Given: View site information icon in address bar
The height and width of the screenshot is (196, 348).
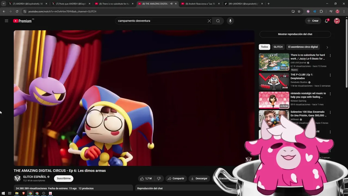Looking at the screenshot, I should tap(25, 11).
